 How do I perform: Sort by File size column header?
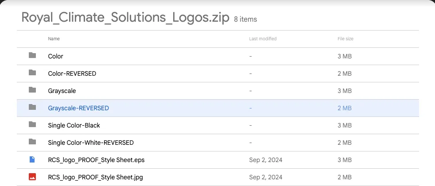(345, 39)
